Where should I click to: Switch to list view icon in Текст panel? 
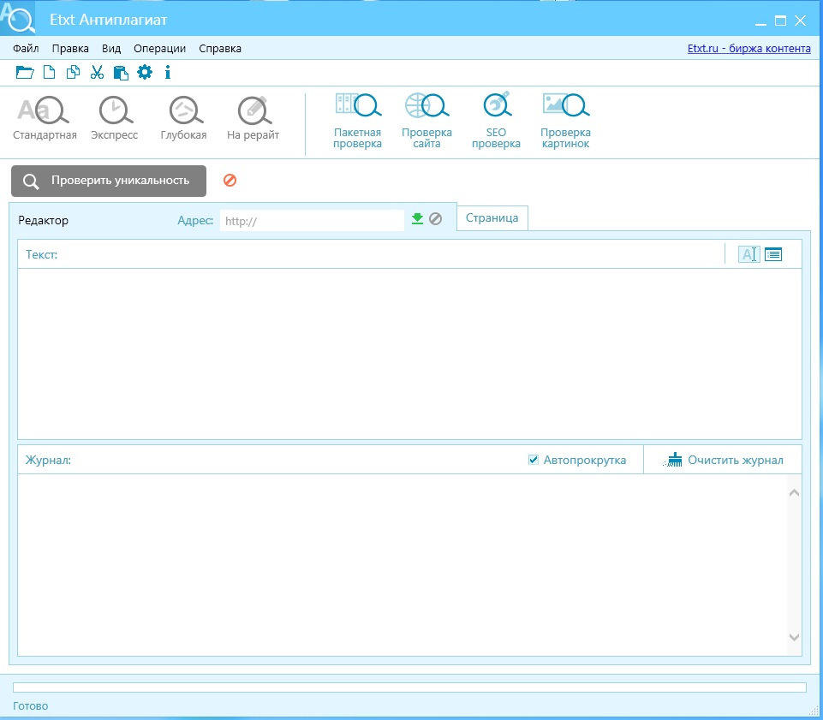pos(773,254)
